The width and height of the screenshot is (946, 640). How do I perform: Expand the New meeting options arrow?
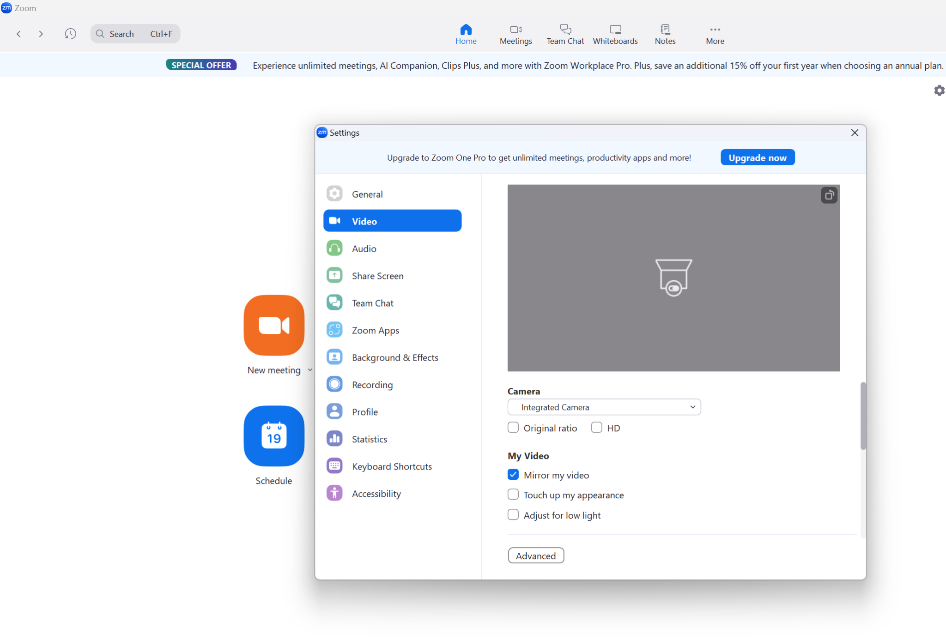click(310, 370)
